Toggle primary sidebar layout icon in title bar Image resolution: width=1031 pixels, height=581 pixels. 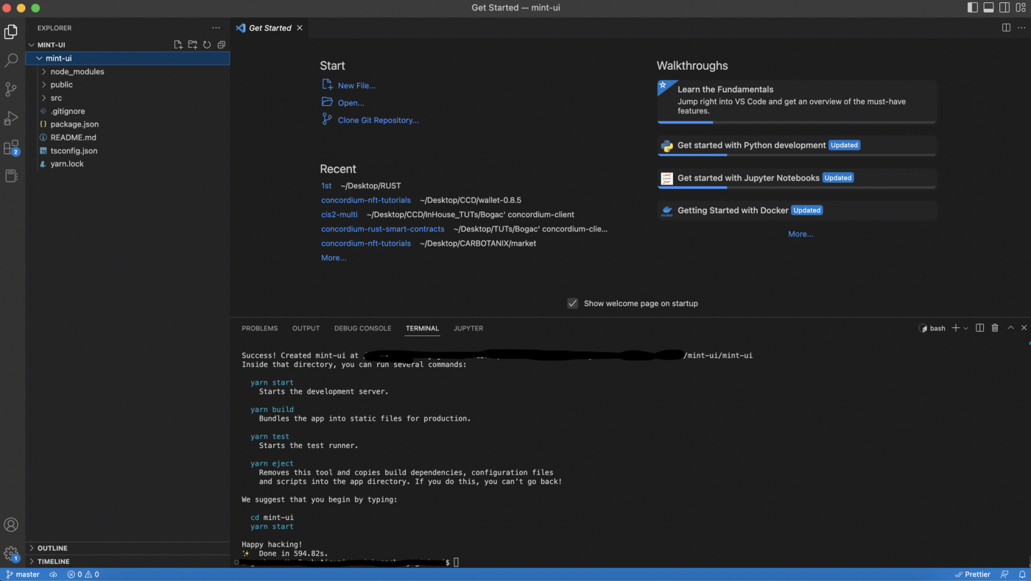(x=973, y=7)
